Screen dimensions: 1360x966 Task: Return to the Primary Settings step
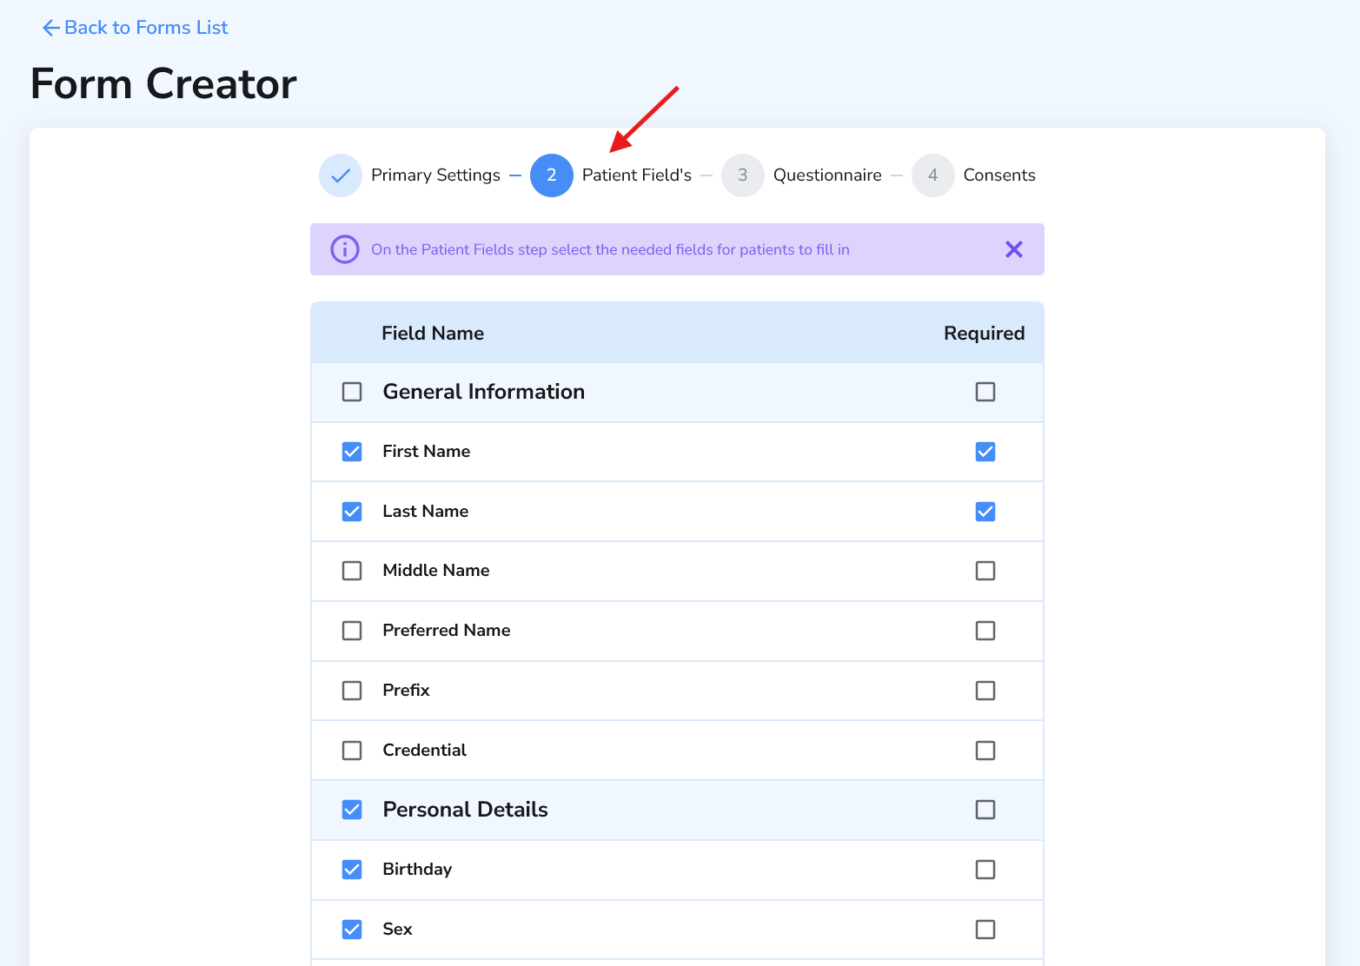click(435, 175)
